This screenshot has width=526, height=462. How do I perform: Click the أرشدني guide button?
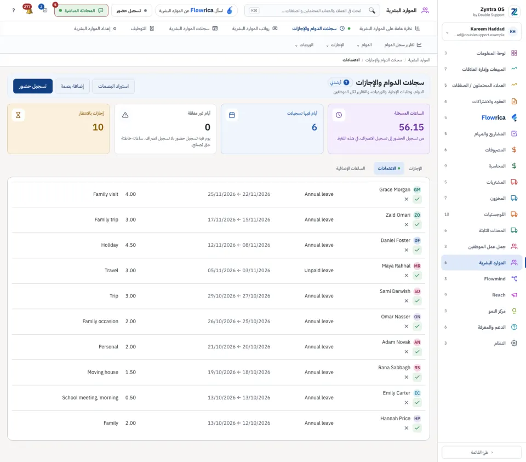[x=340, y=82]
